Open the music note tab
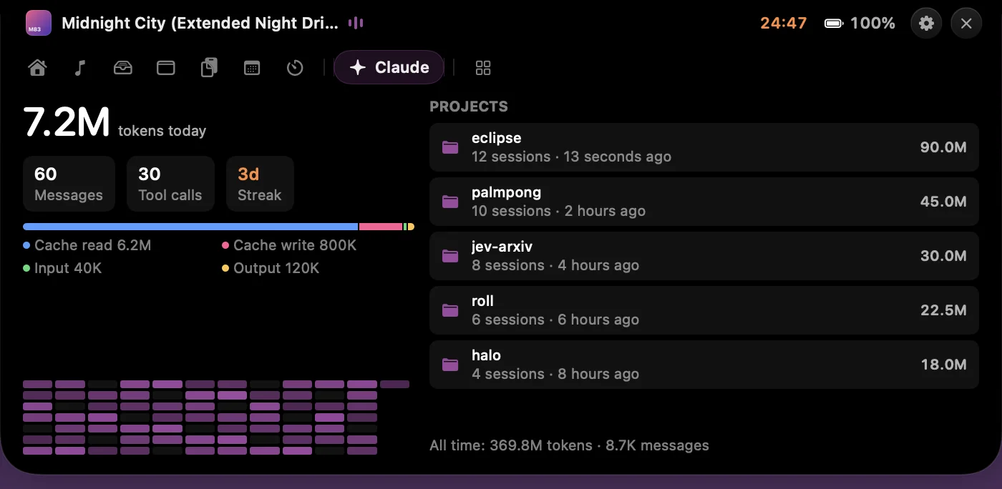1002x489 pixels. tap(80, 68)
